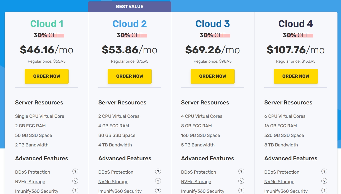
Task: Click help icon beside Cloud 1 DDoS Protection
Action: tap(75, 172)
